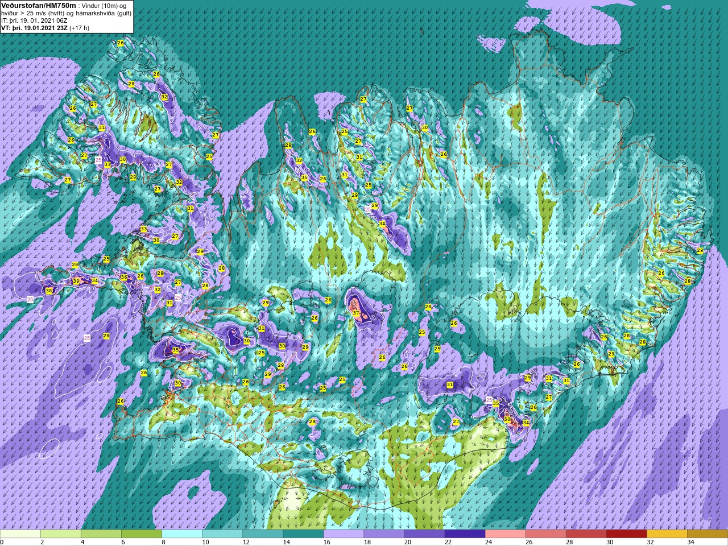Pick the salmon 26–28 legend swatch
This screenshot has height=546, width=728.
click(545, 534)
